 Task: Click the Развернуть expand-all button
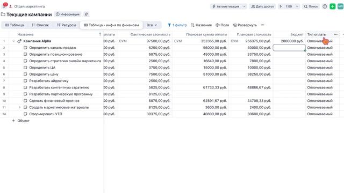pos(245,25)
